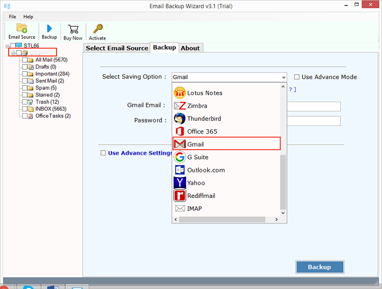Select the Yahoo icon in list
The height and width of the screenshot is (289, 382).
[180, 183]
